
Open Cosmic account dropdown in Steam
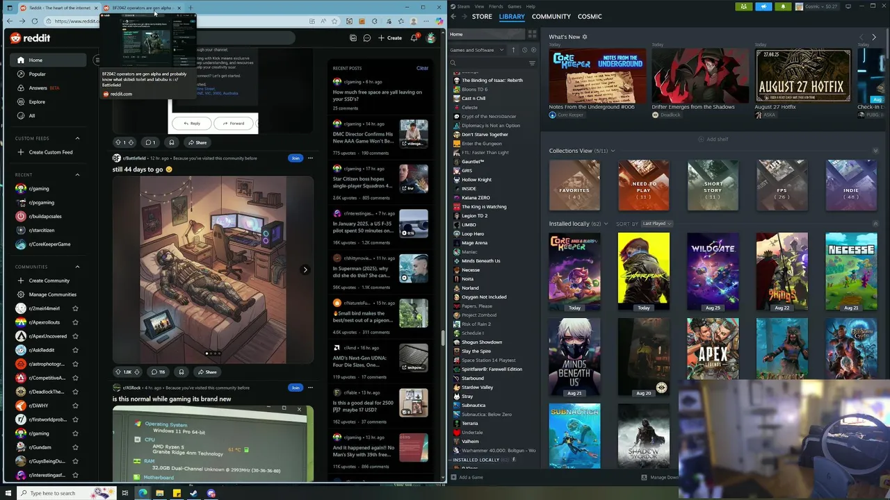click(817, 6)
